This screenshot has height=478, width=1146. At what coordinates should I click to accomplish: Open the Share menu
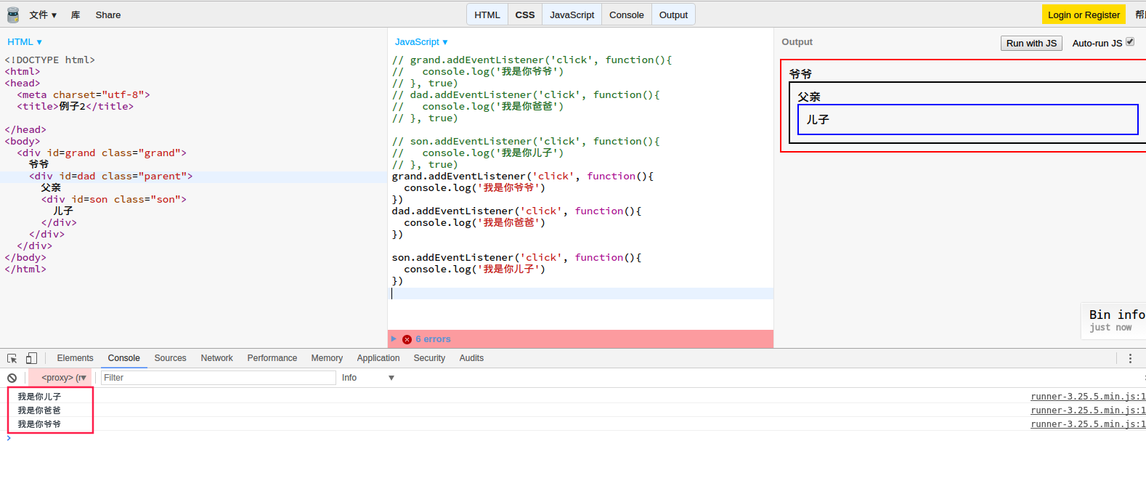tap(108, 15)
